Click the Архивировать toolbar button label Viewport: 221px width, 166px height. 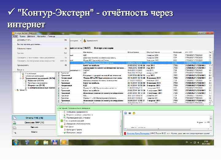(92, 41)
